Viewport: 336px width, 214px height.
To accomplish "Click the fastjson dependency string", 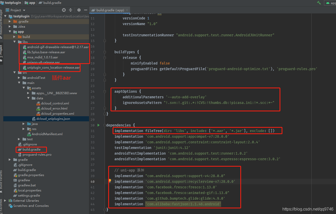I will pyautogui.click(x=183, y=204).
